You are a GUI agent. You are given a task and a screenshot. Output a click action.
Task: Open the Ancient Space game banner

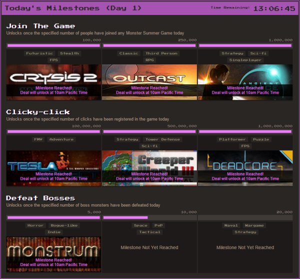pos(245,82)
